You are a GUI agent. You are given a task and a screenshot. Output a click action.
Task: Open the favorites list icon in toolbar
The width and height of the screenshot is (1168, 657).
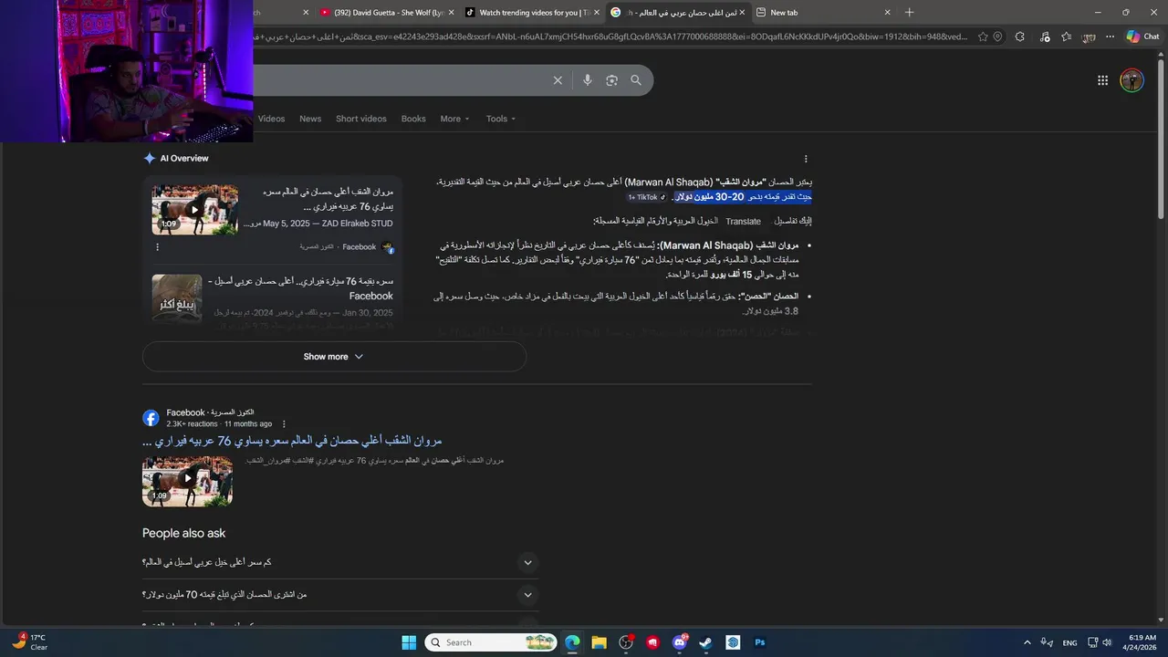(x=1066, y=36)
